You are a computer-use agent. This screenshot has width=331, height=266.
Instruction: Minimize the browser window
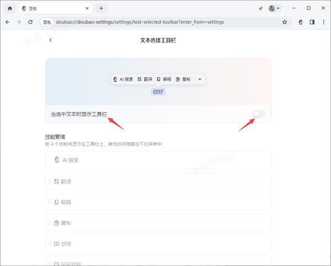click(x=294, y=8)
